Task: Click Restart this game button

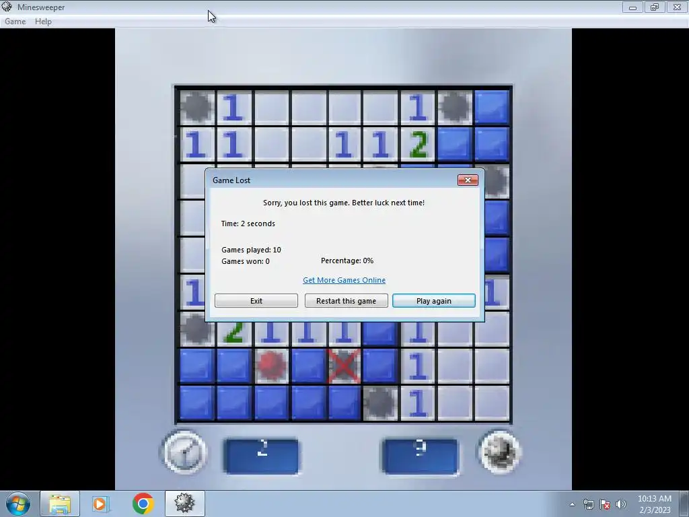Action: (x=347, y=301)
